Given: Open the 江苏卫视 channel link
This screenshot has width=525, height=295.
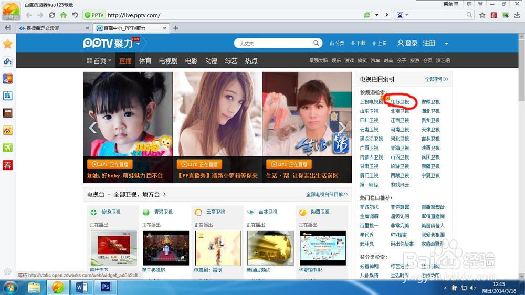Looking at the screenshot, I should click(x=400, y=102).
